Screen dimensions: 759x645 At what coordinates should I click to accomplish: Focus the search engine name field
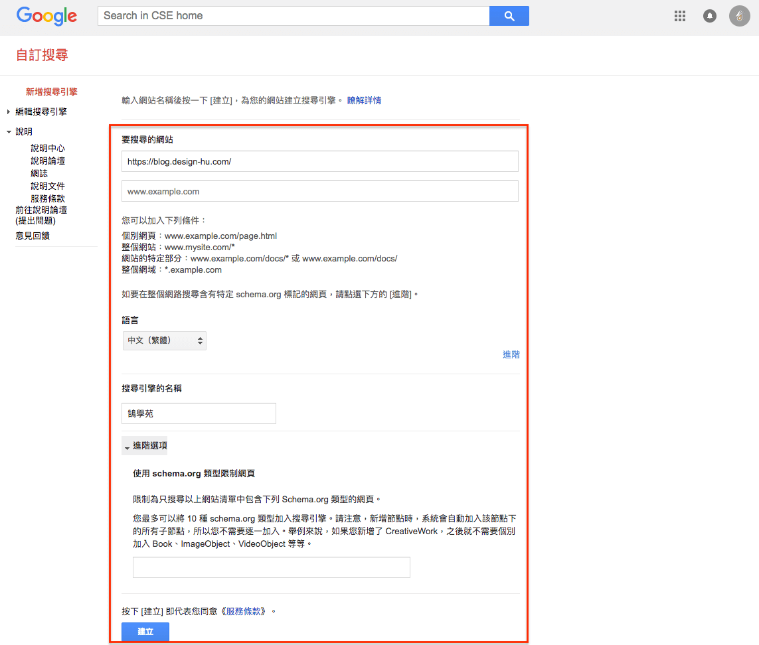[199, 413]
